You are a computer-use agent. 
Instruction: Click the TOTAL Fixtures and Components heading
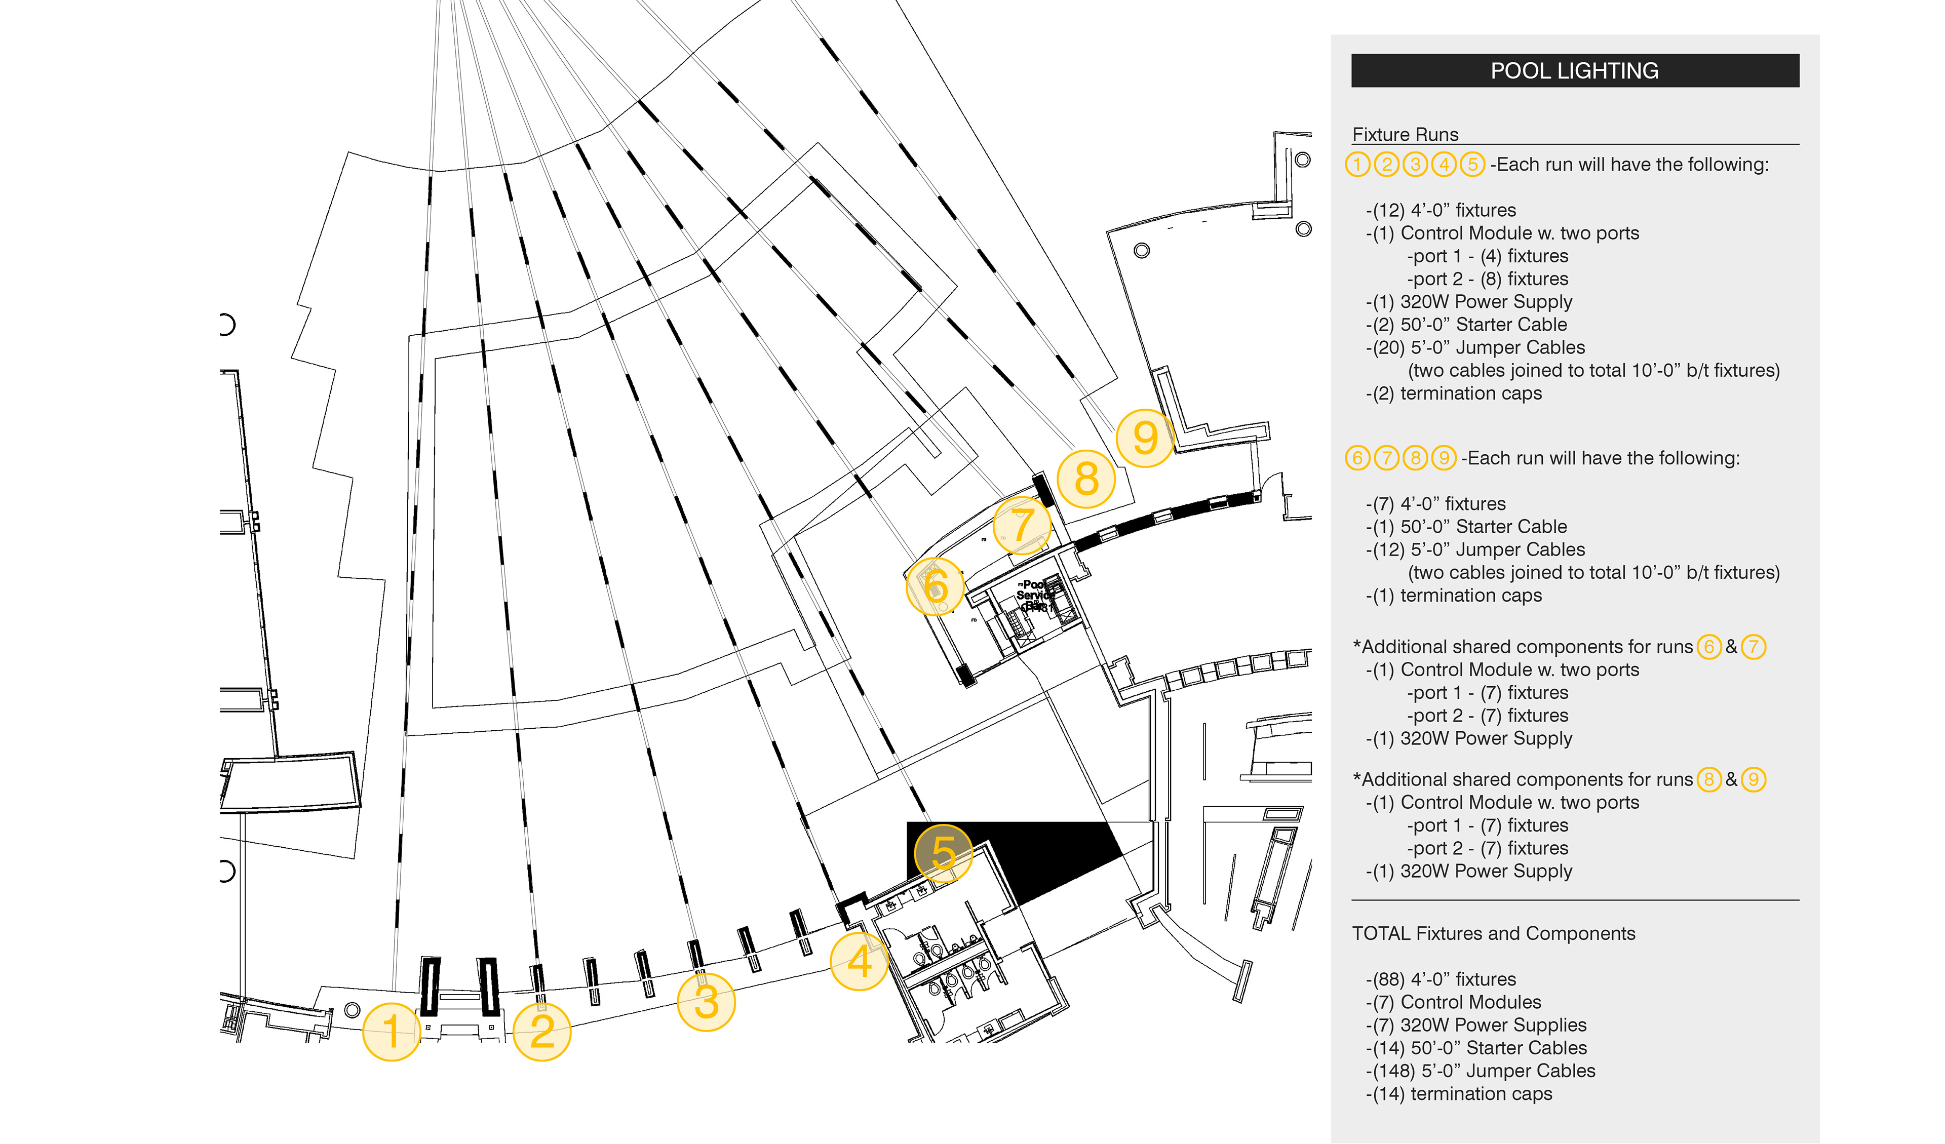(1494, 933)
